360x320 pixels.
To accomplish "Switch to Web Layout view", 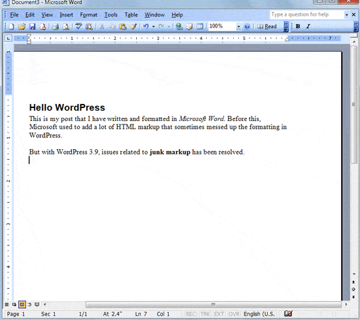I will [14, 304].
